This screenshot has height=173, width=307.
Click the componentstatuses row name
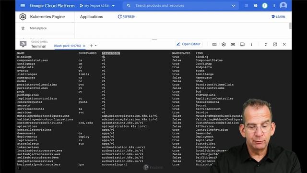(32, 60)
